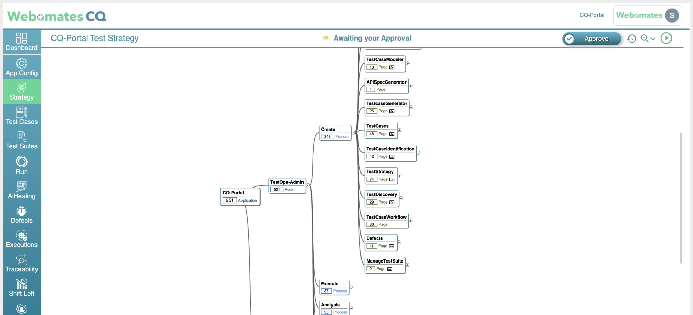
Task: Open TestcaseGenerator image icon
Action: coord(392,111)
